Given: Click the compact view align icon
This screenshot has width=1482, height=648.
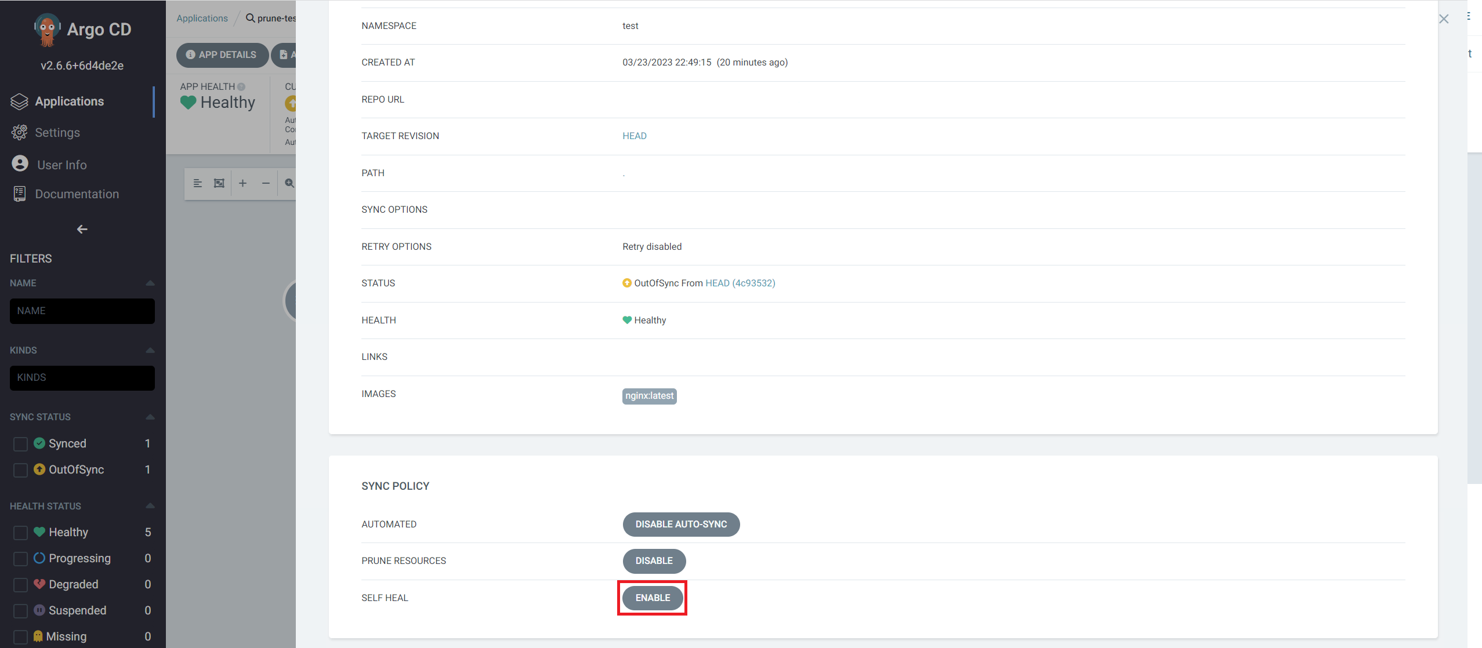Looking at the screenshot, I should tap(197, 183).
